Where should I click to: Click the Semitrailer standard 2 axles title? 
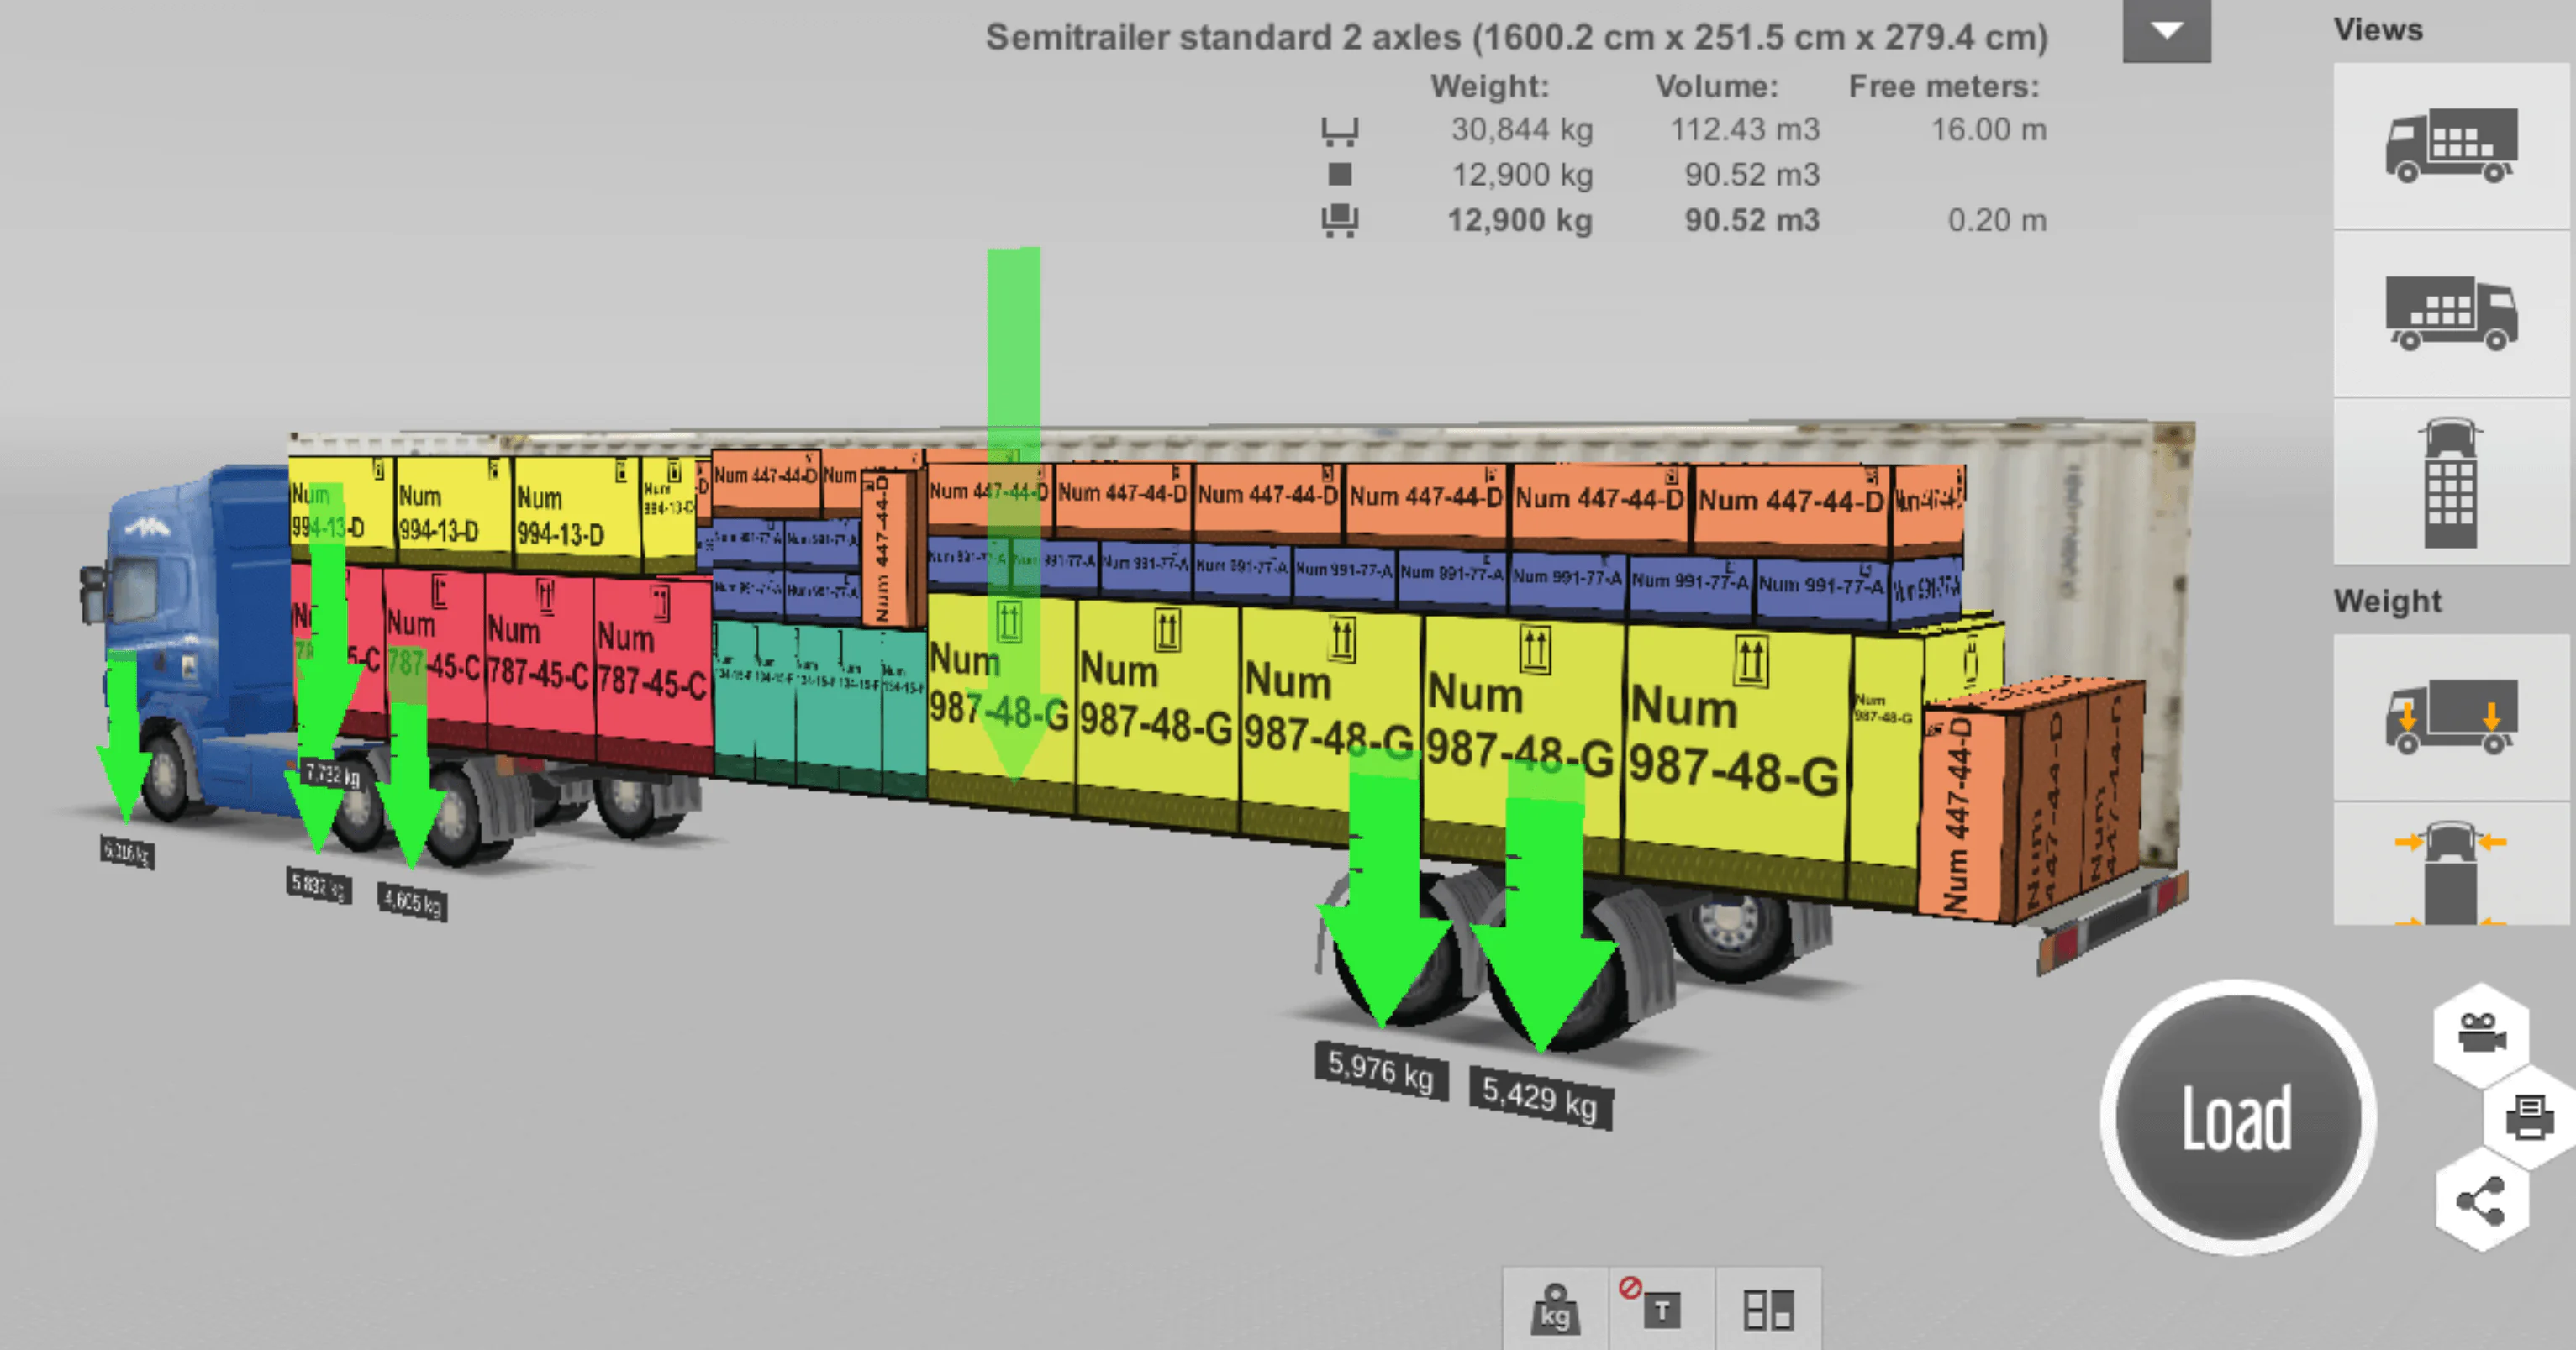tap(1516, 37)
